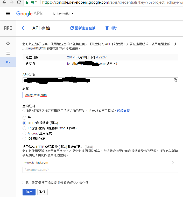Click the browser address bar URL

click(112, 2)
